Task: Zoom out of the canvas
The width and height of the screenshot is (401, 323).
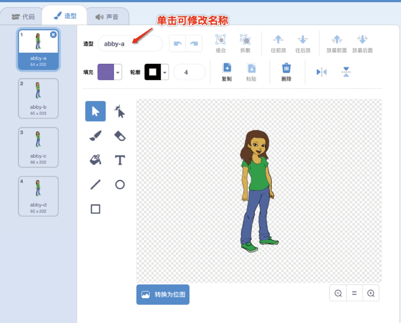Action: tap(338, 293)
